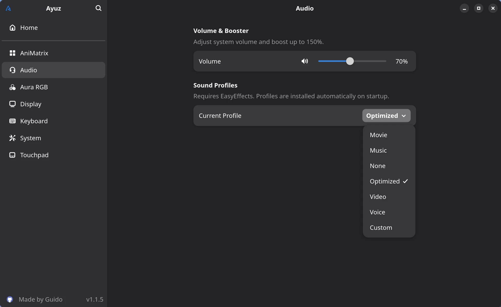Click the Aura RGB circles icon
Image resolution: width=501 pixels, height=307 pixels.
pos(12,87)
